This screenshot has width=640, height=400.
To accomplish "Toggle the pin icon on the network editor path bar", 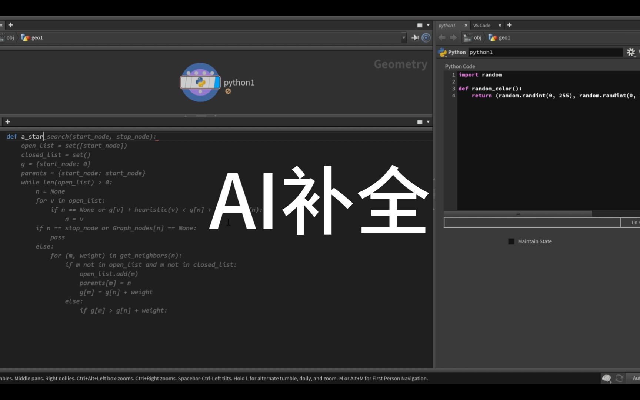I will 414,37.
